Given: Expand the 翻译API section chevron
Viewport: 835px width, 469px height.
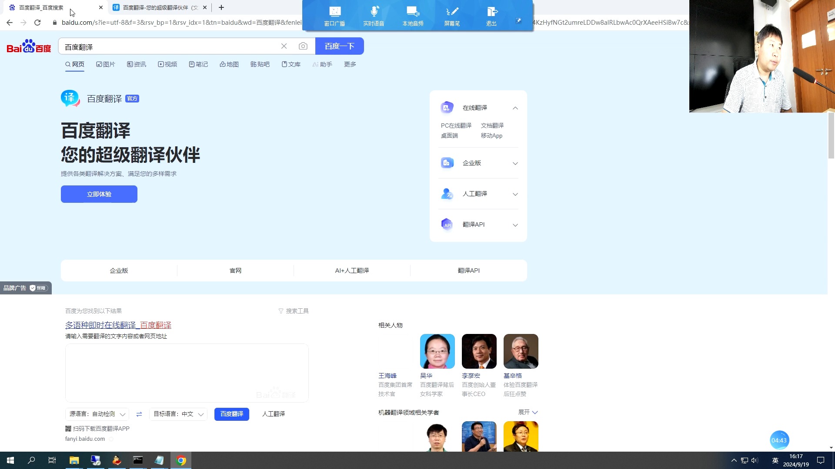Looking at the screenshot, I should (515, 225).
